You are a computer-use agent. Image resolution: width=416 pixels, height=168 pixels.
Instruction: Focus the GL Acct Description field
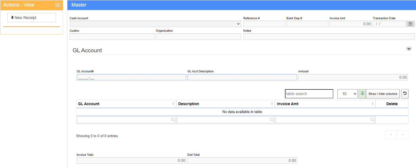pos(242,77)
